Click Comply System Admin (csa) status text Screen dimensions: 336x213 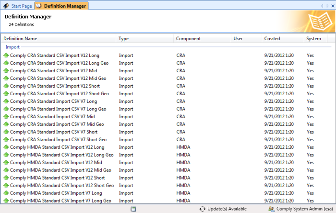tap(304, 209)
